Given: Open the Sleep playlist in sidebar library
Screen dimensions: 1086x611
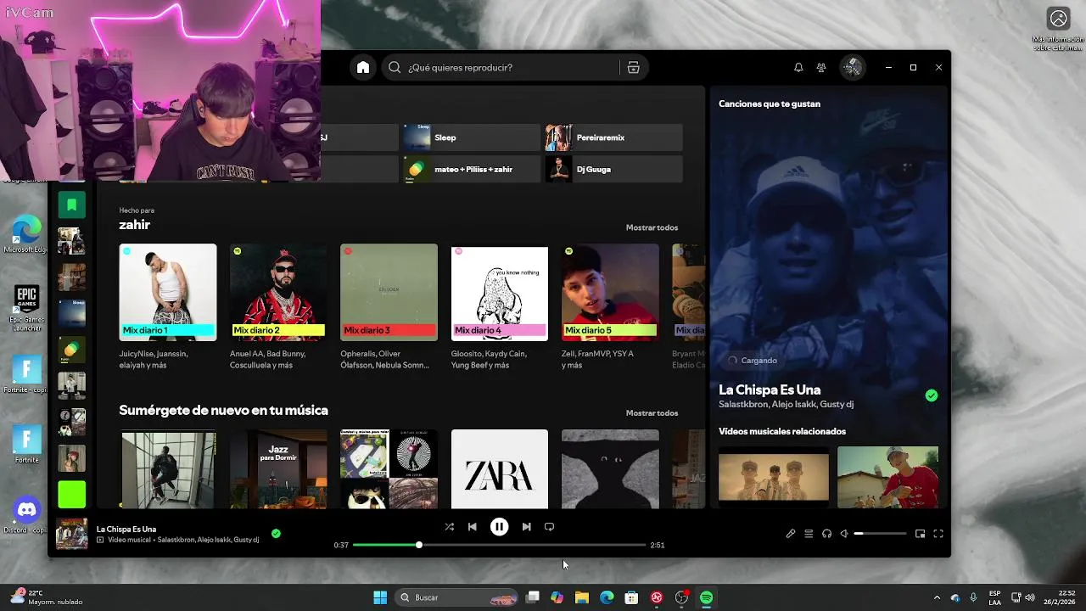Looking at the screenshot, I should pos(71,313).
